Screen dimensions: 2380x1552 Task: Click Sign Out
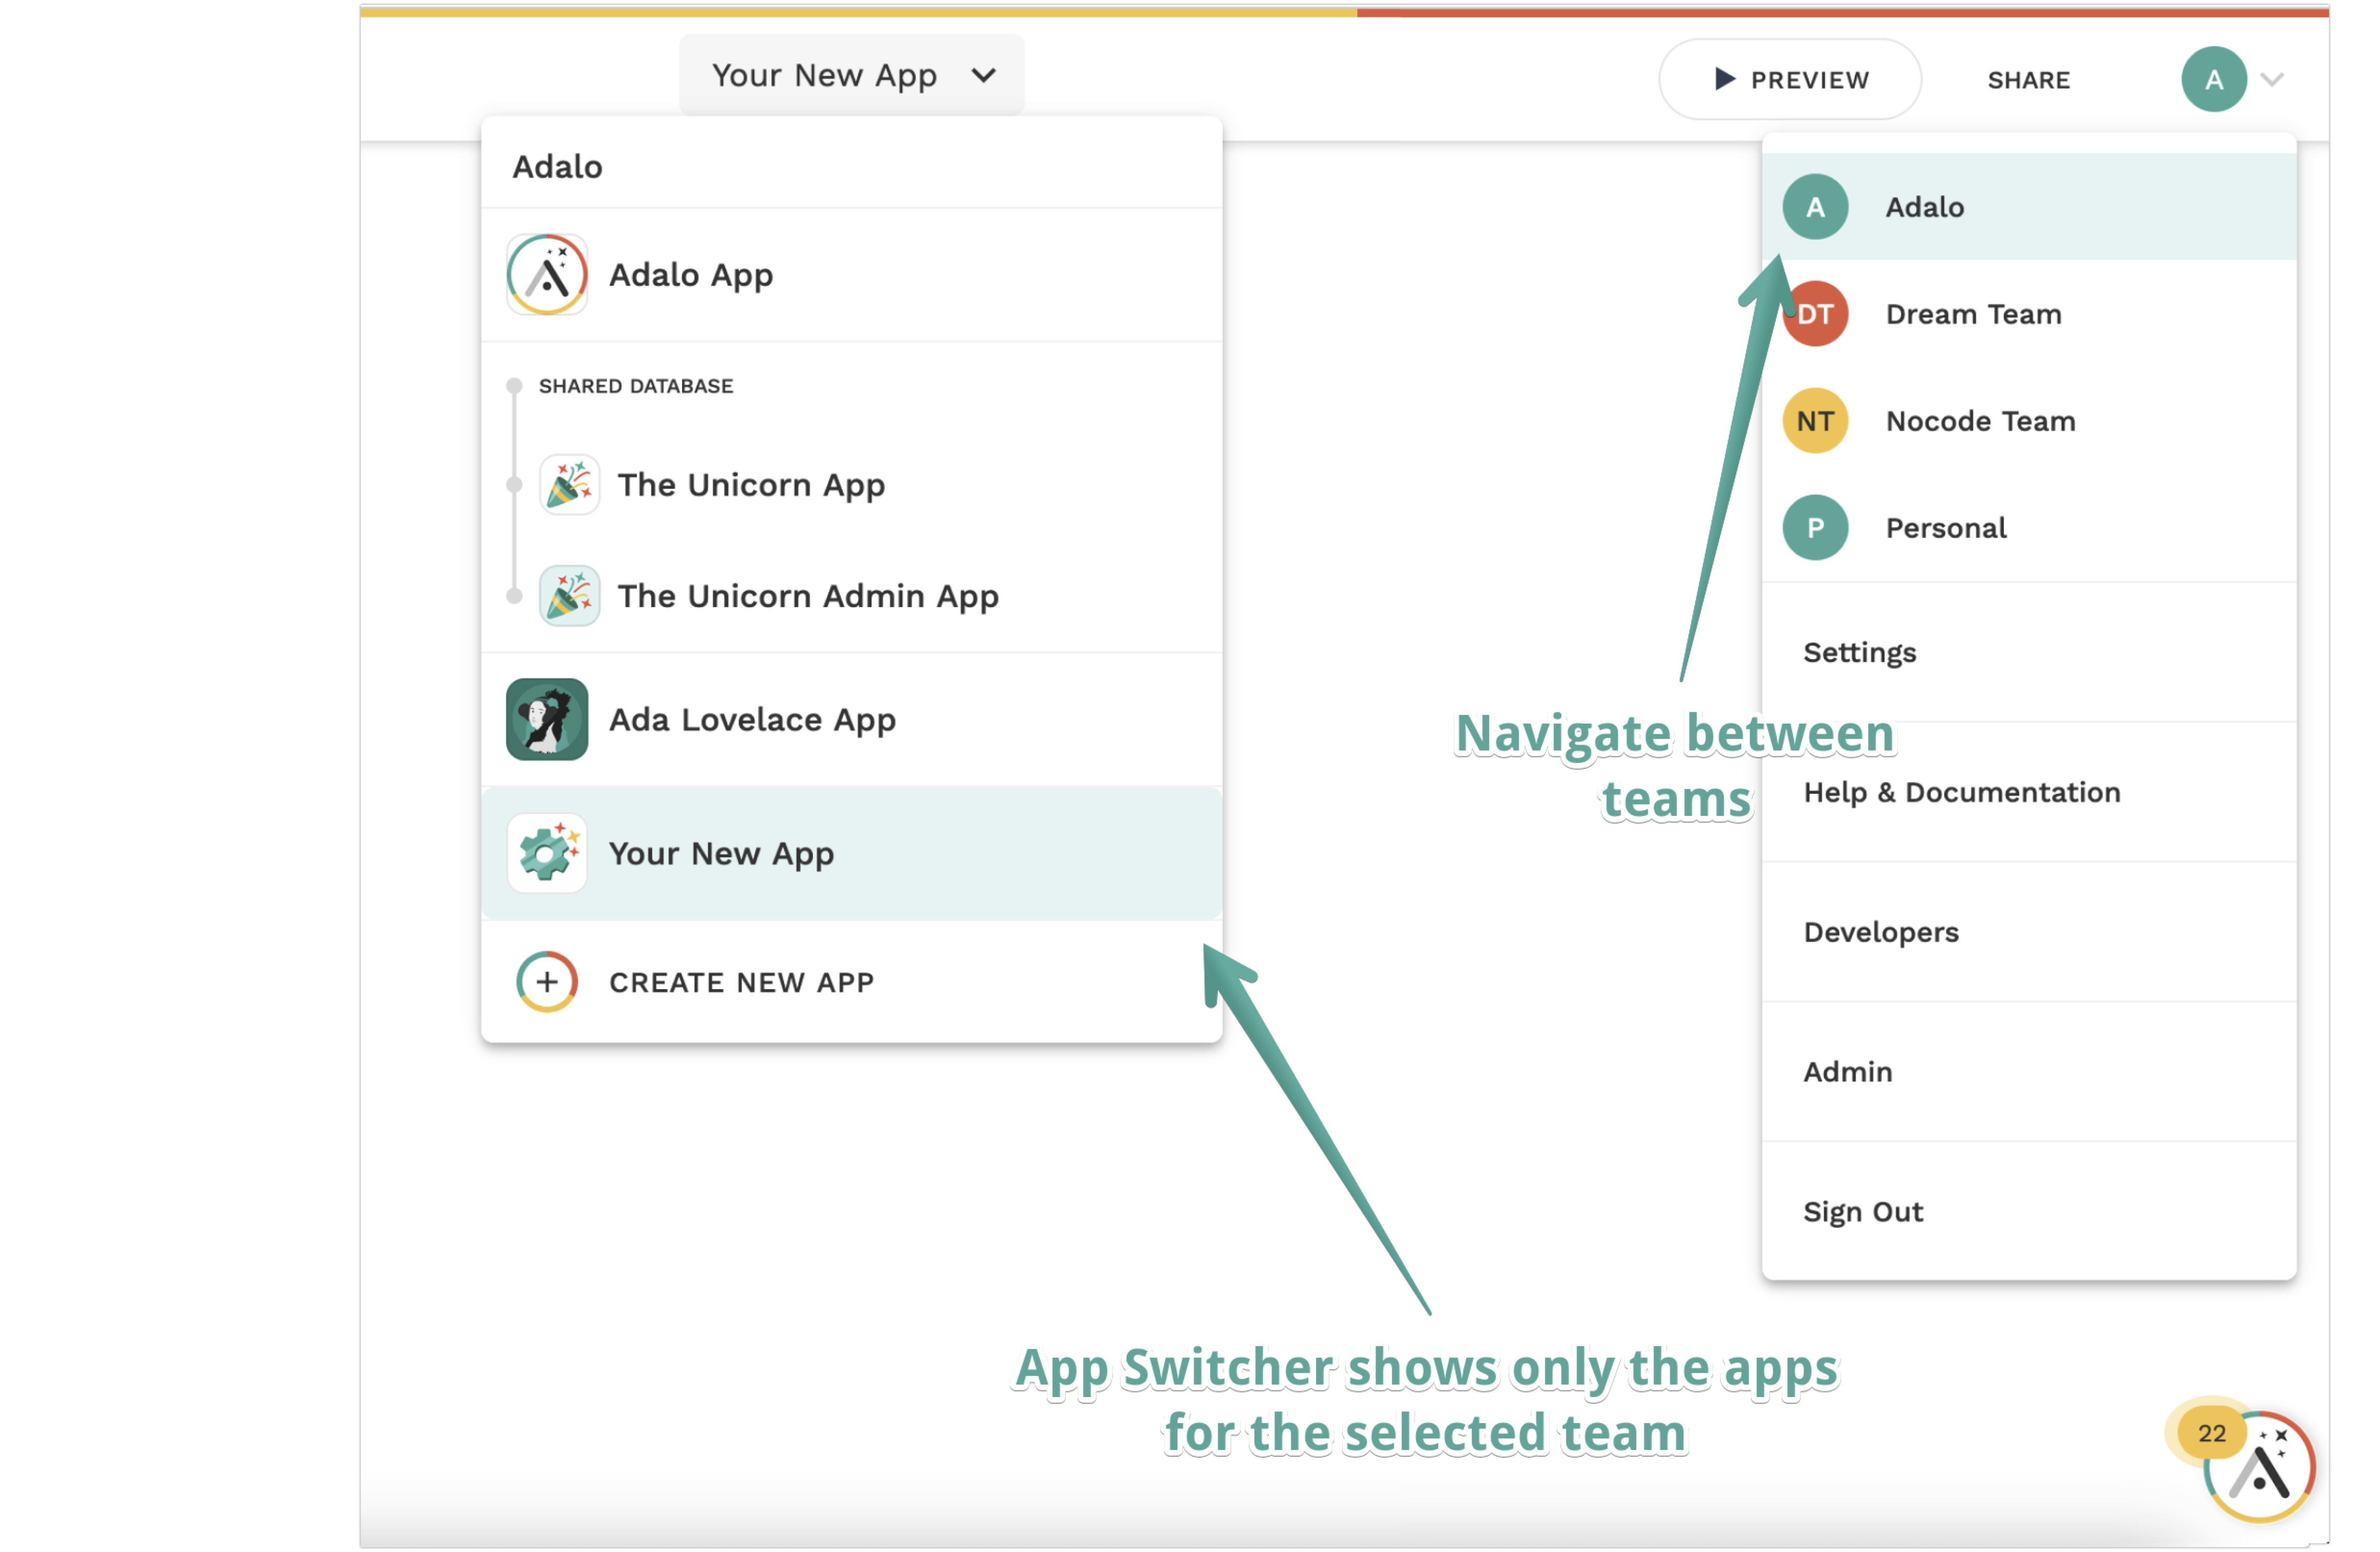pos(2028,1213)
